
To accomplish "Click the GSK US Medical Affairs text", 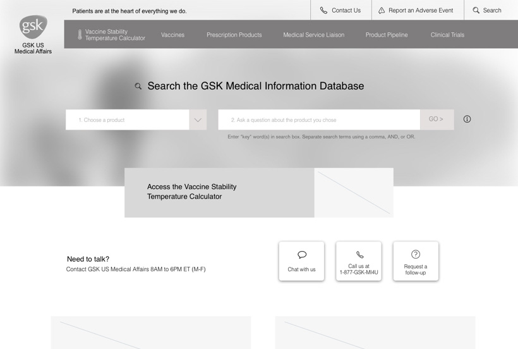I will point(33,48).
